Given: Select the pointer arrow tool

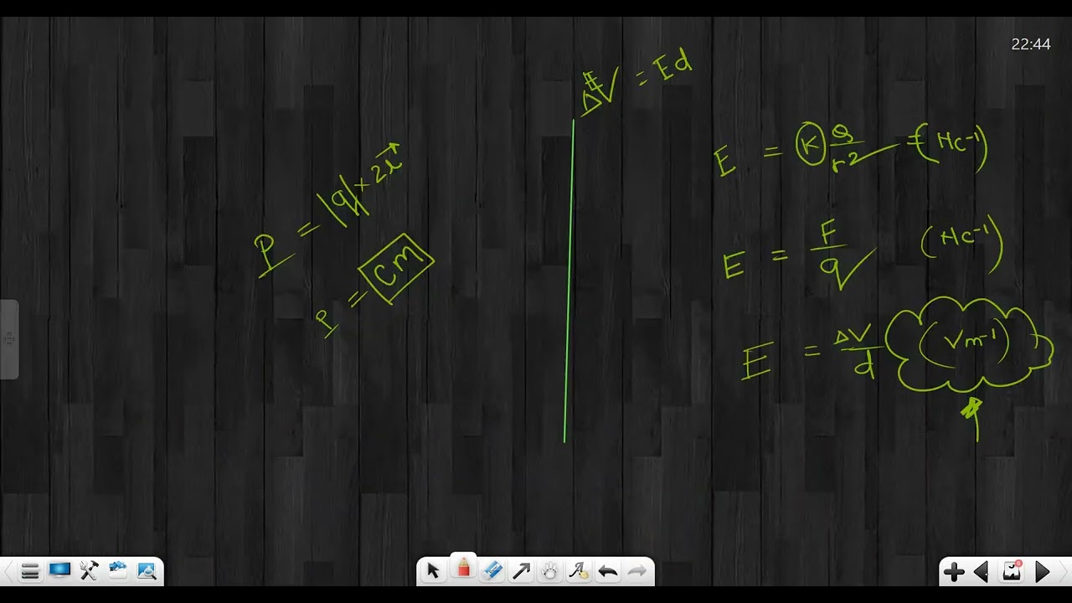Looking at the screenshot, I should [x=433, y=571].
